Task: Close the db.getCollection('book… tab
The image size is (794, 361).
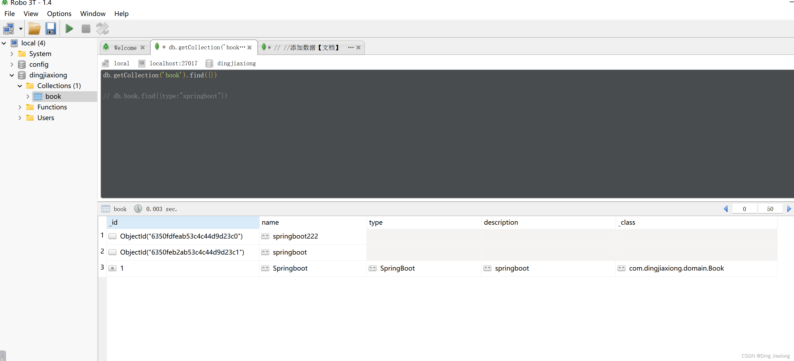Action: 250,48
